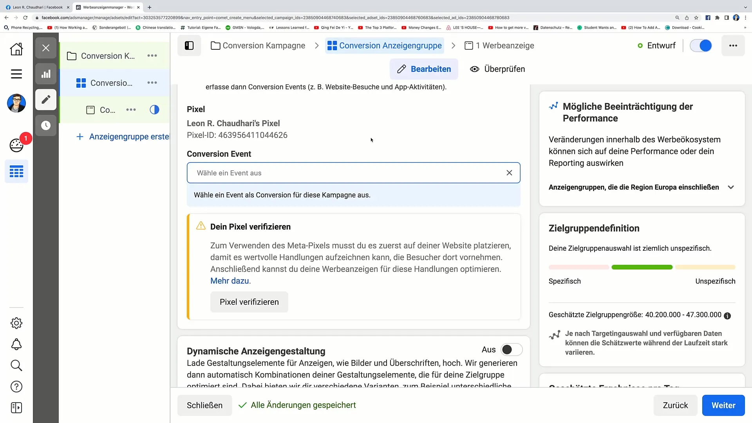The height and width of the screenshot is (423, 752).
Task: Open the top-right three-dot more menu
Action: (733, 45)
